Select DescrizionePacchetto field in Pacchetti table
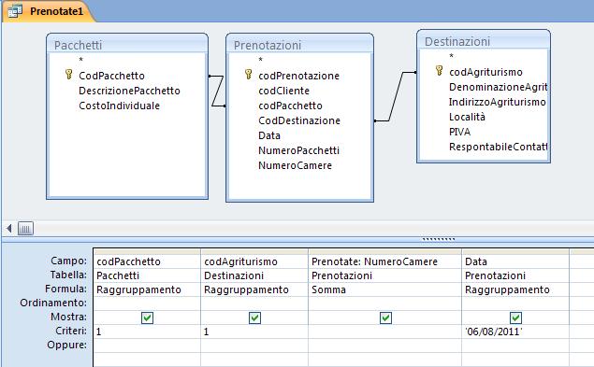This screenshot has width=594, height=367. (129, 91)
